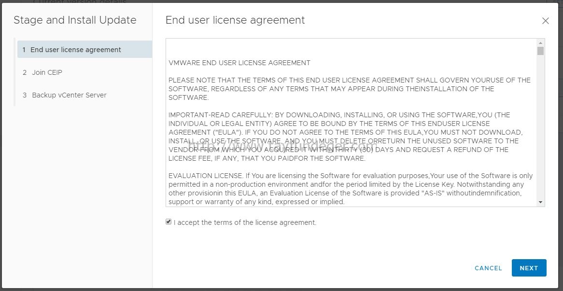Select step 1 End user license agreement
Image resolution: width=563 pixels, height=291 pixels.
click(84, 50)
